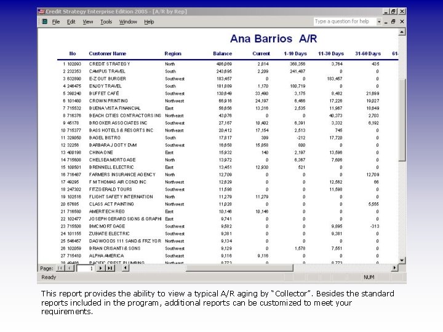Viewport: 443px width, 332px height.
Task: Click account number 715532
Action: point(74,108)
